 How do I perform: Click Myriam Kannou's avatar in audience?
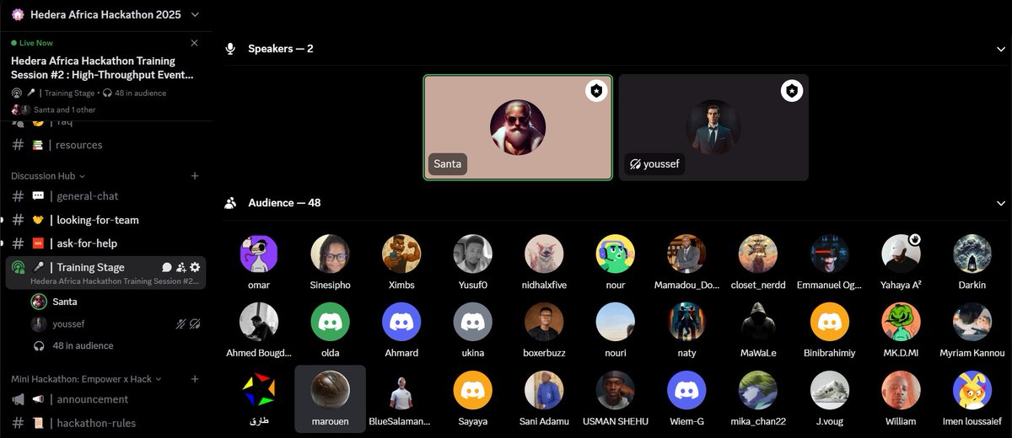tap(972, 322)
